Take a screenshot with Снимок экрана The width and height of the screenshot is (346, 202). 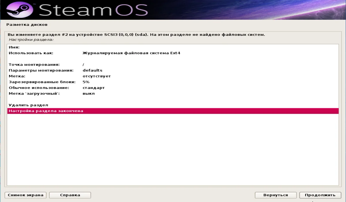[x=26, y=195]
